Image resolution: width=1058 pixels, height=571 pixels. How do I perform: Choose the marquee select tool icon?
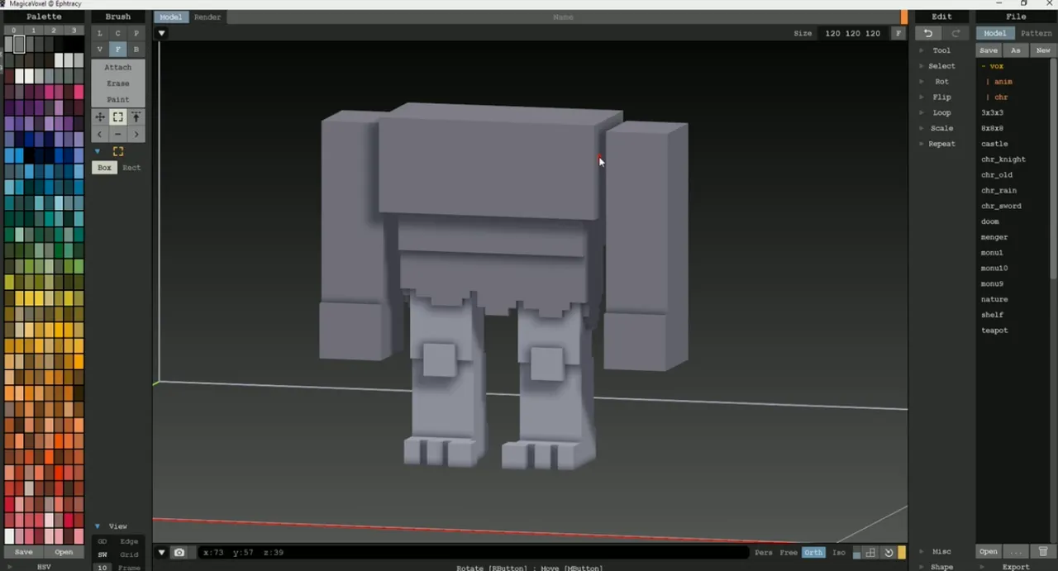click(x=118, y=117)
